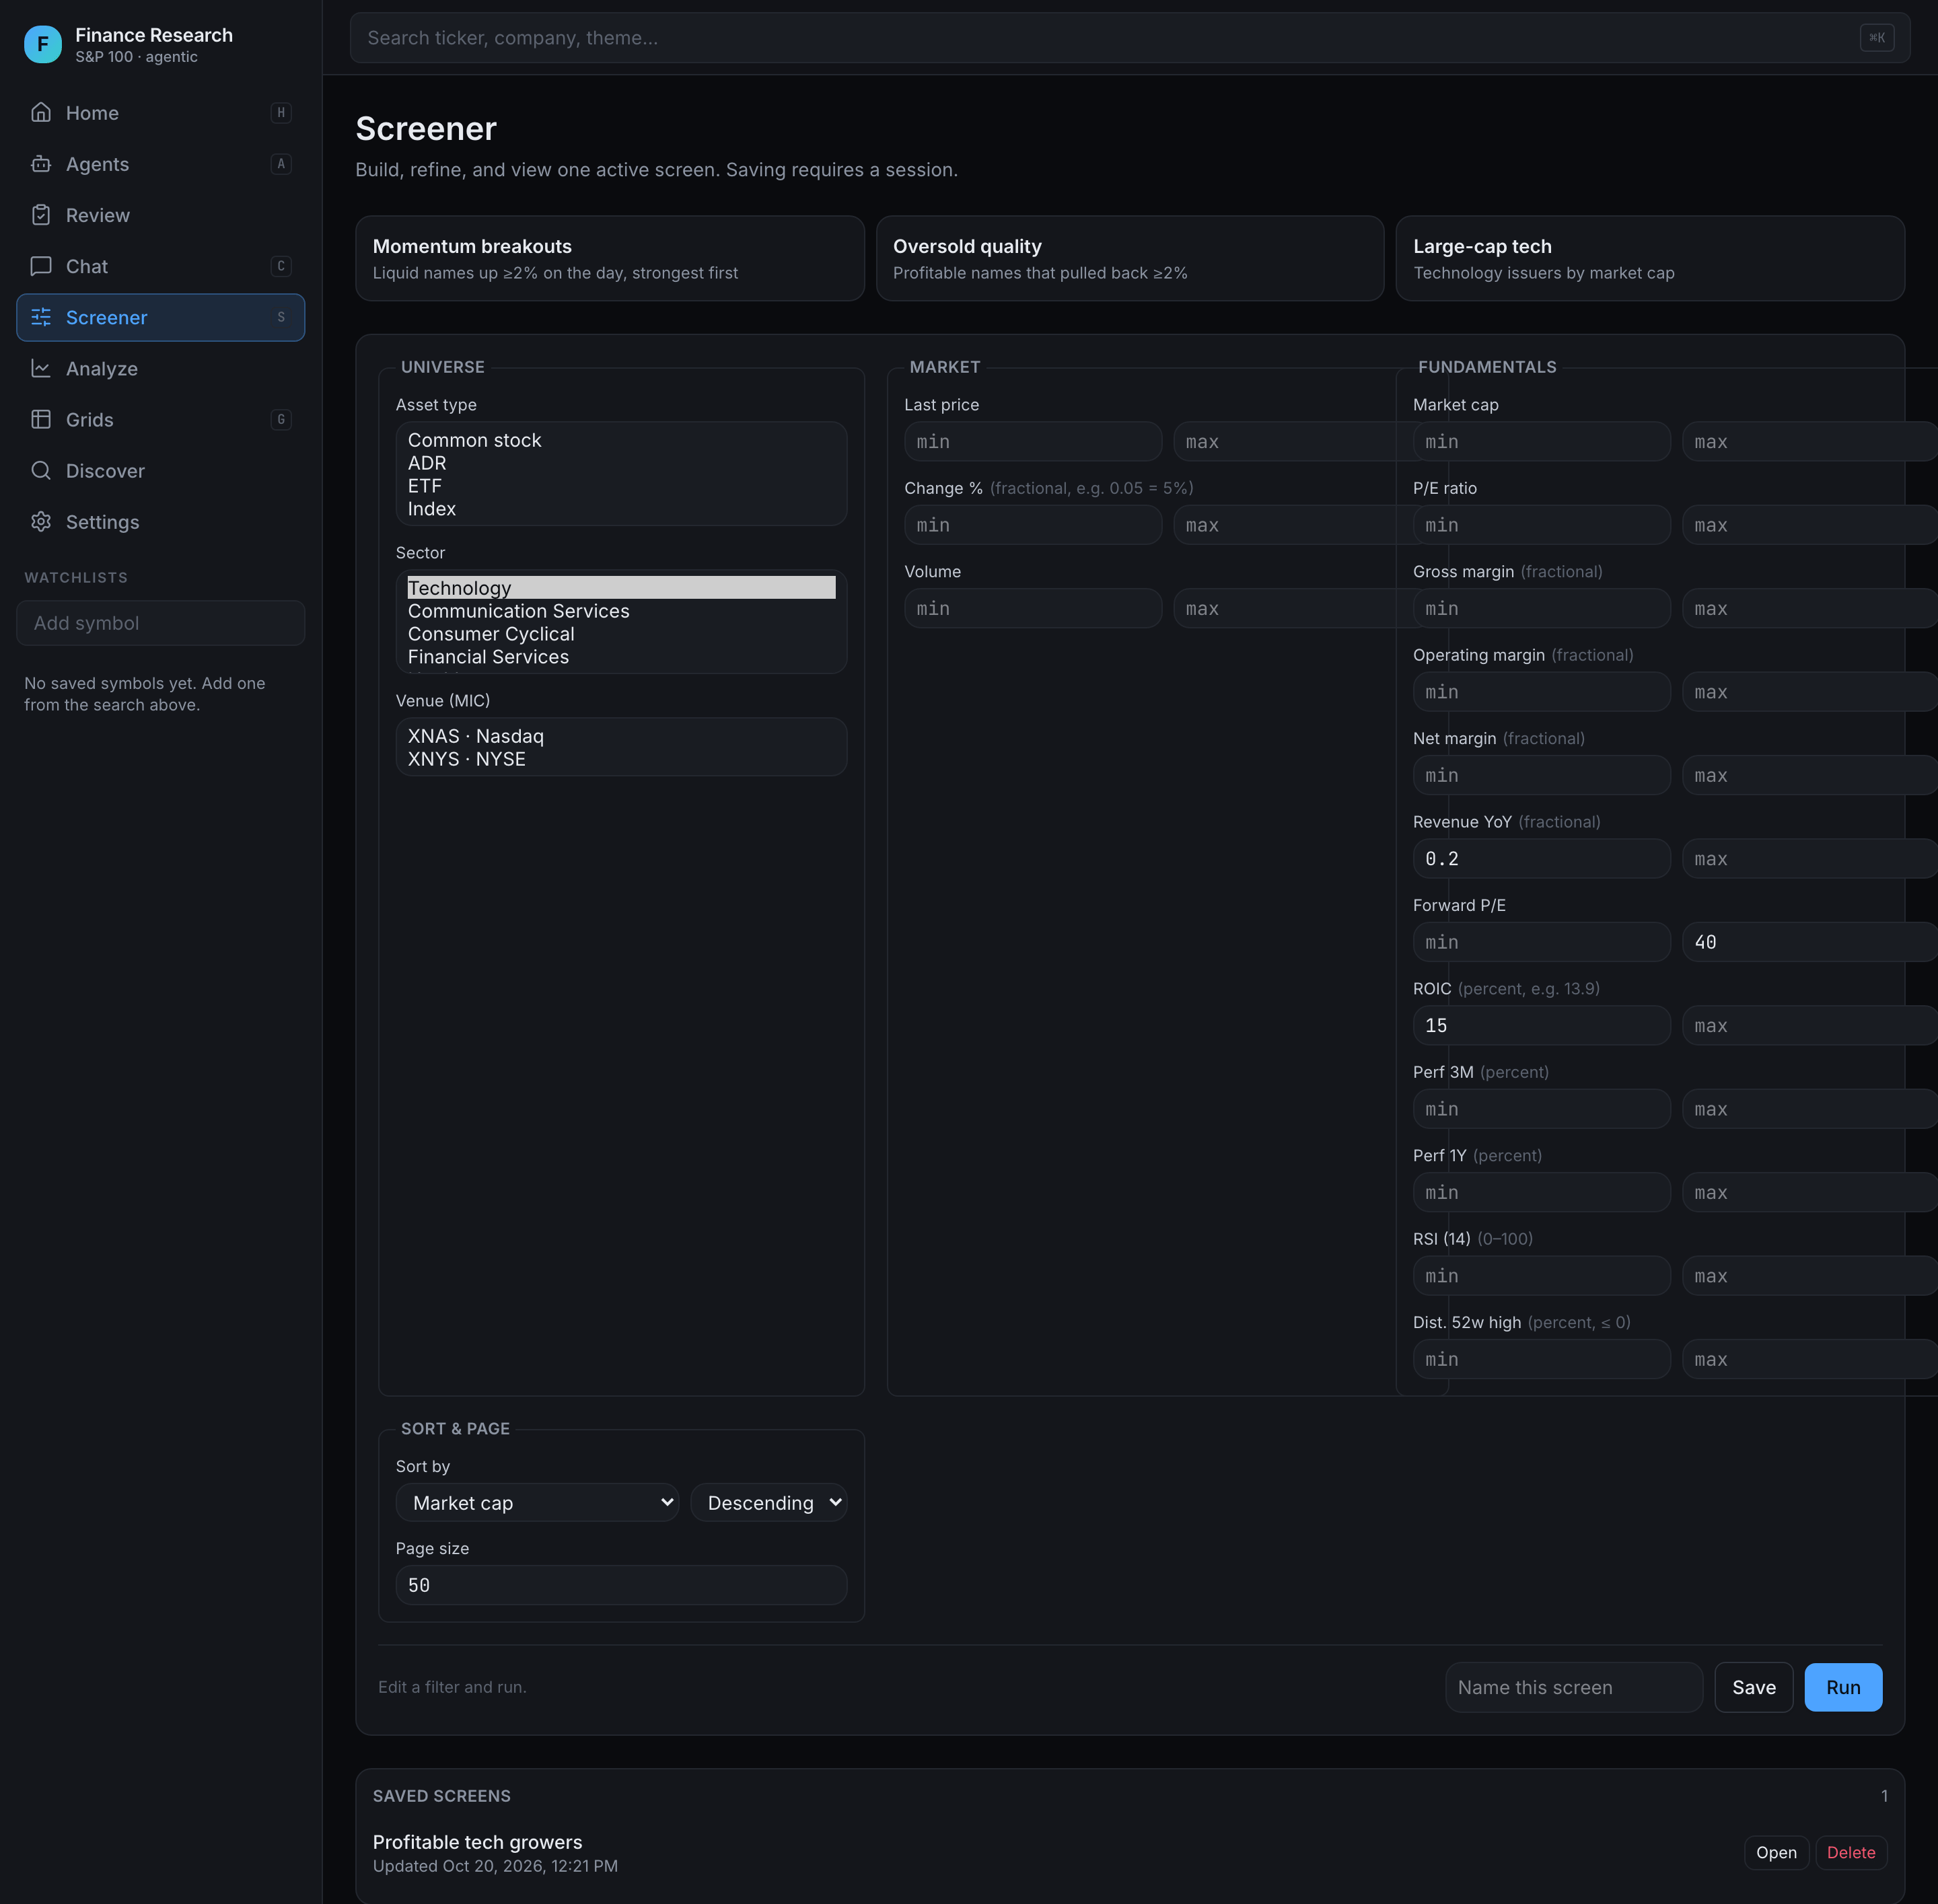Click the Review clipboard icon
The width and height of the screenshot is (1938, 1904).
41,215
